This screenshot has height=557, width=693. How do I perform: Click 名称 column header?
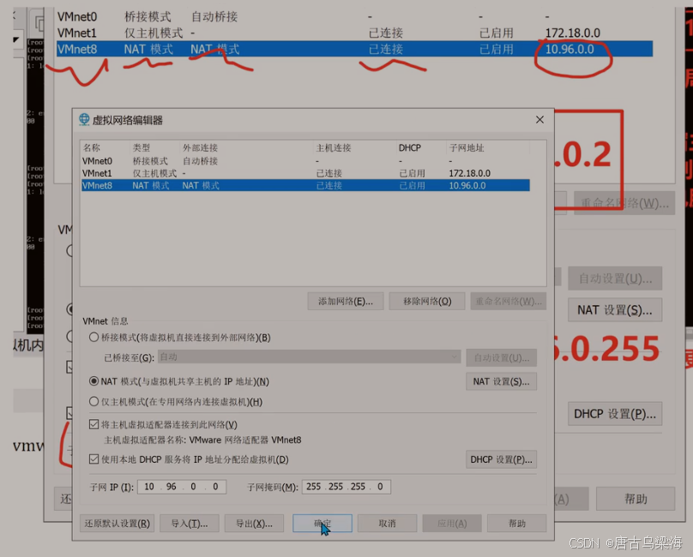tap(92, 148)
